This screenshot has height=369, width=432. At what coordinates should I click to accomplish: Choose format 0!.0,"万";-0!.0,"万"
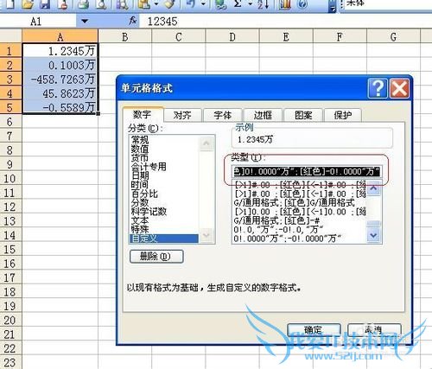click(279, 230)
